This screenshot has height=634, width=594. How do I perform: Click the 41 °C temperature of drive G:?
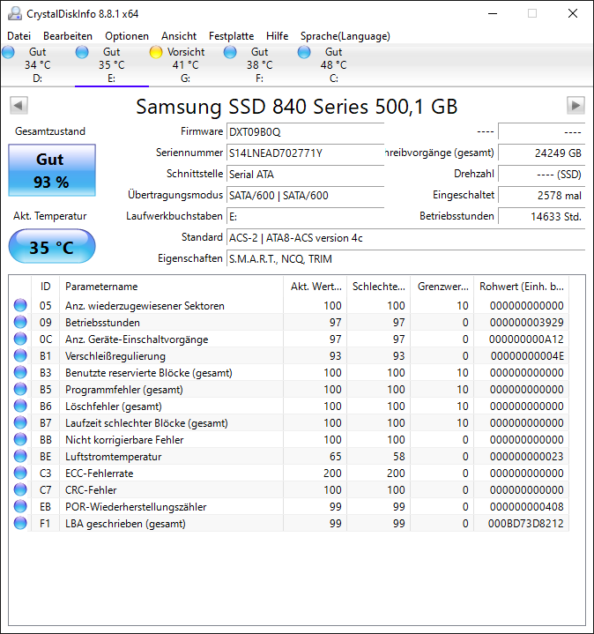185,64
